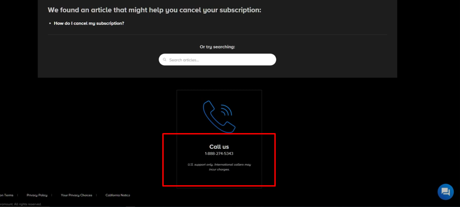Click the 1-888-274-5343 phone number
This screenshot has height=207, width=460.
tap(219, 153)
